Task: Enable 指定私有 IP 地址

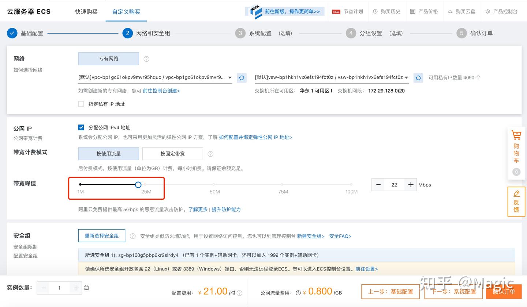Action: 81,104
